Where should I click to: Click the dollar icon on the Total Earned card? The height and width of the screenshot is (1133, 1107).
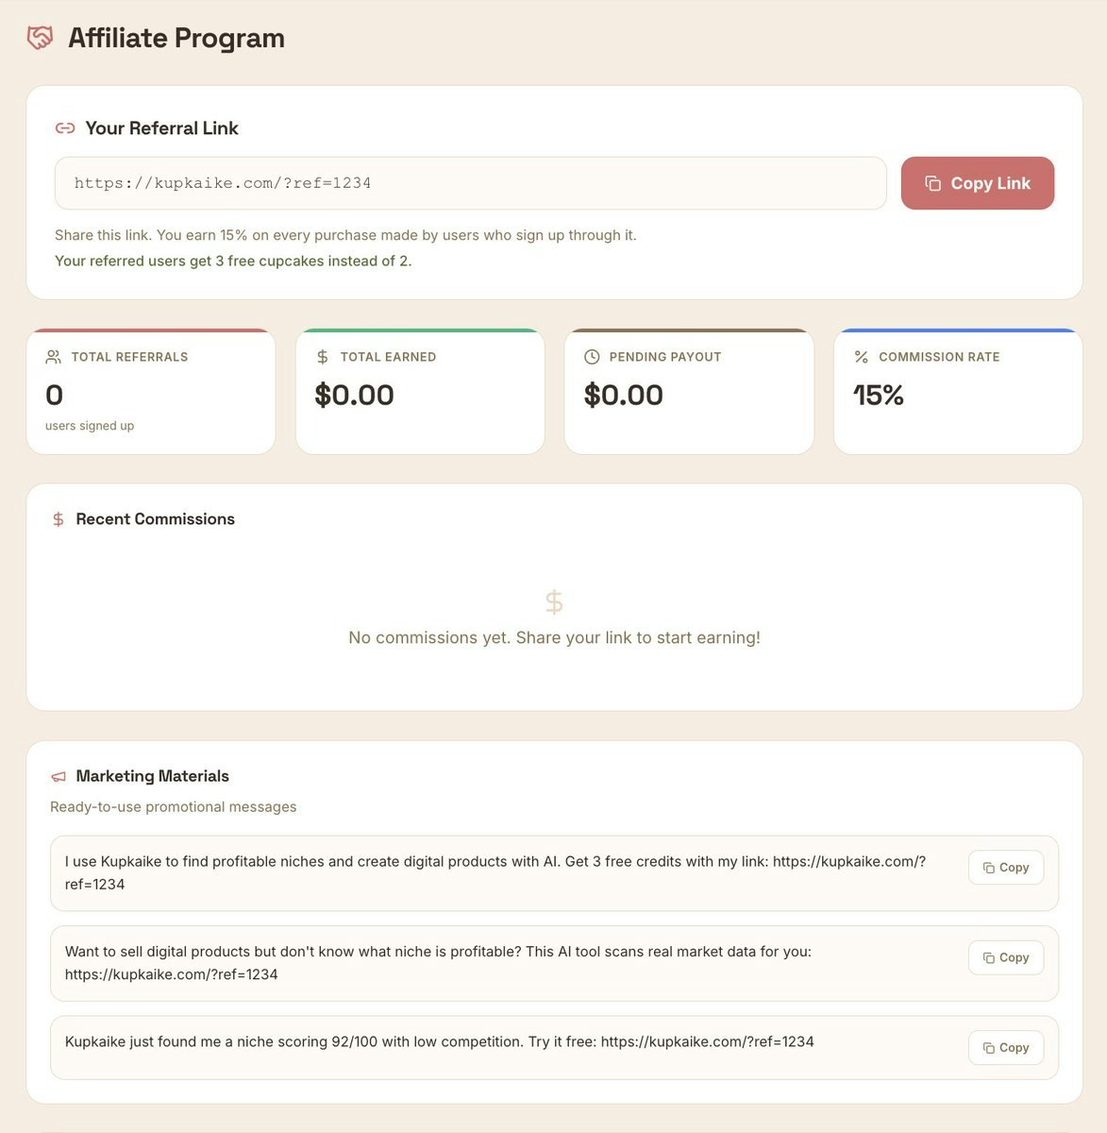point(322,357)
